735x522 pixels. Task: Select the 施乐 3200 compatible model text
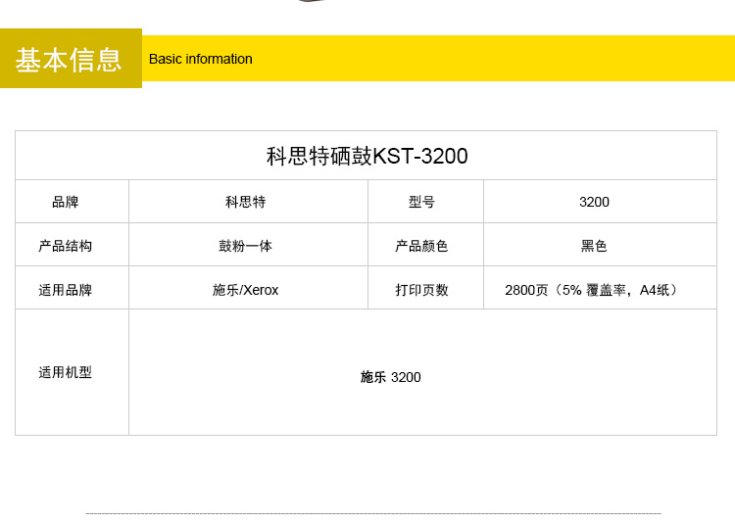390,377
